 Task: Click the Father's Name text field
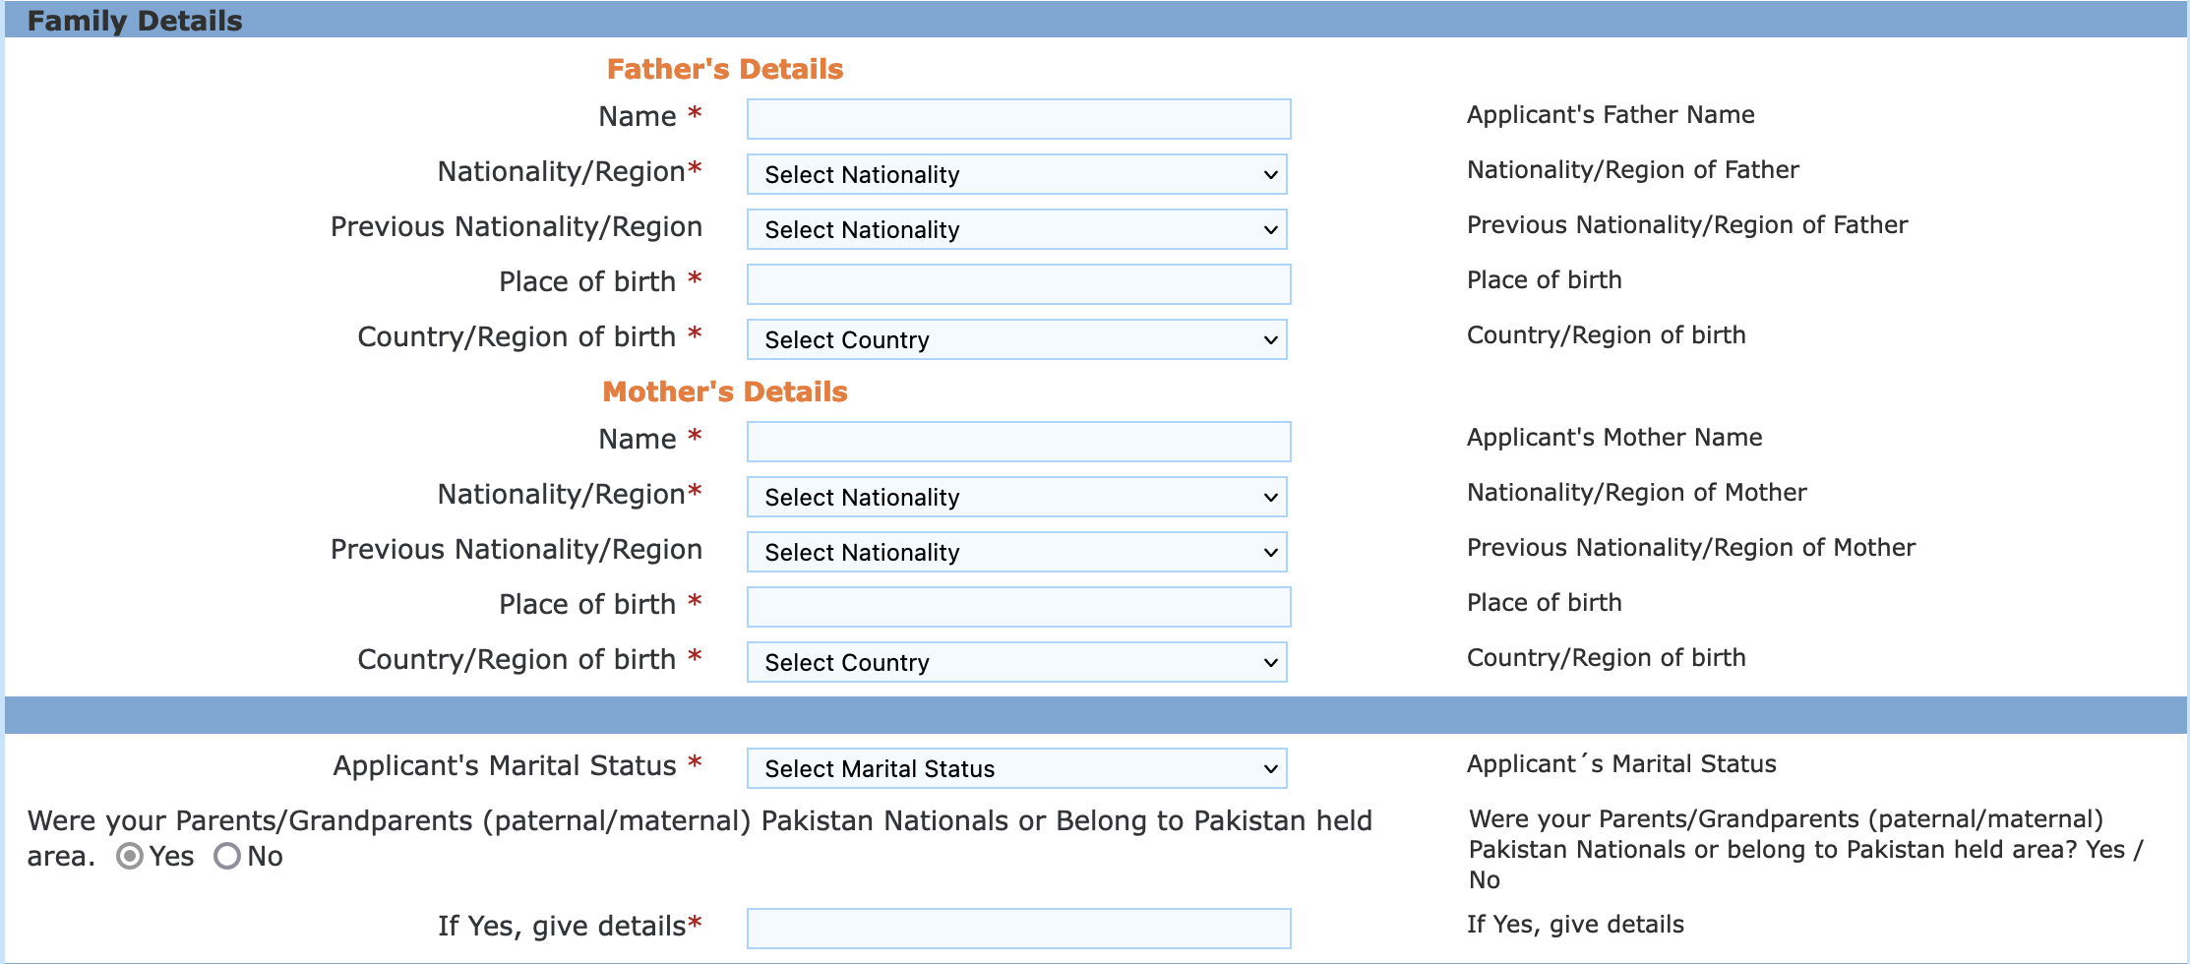(x=1018, y=119)
